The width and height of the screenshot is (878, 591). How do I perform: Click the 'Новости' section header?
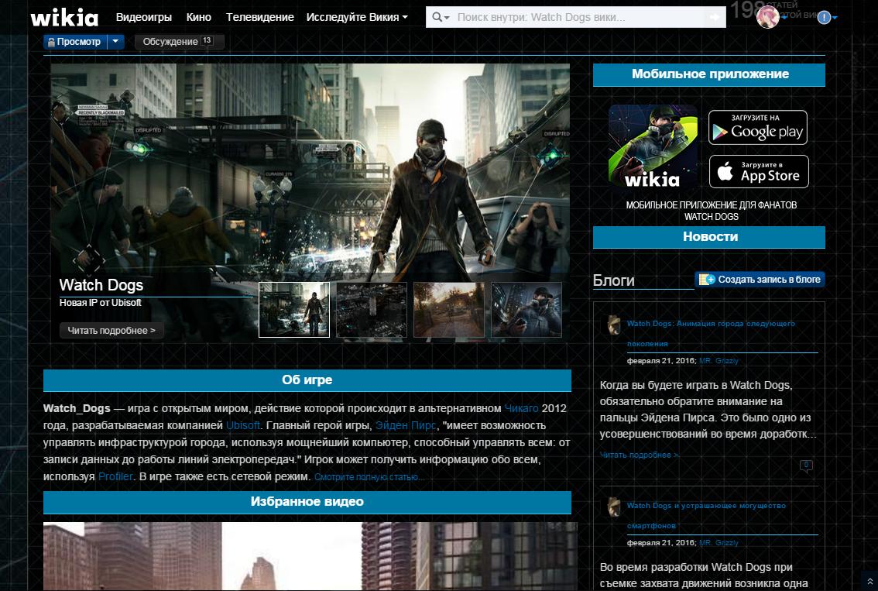(x=709, y=237)
